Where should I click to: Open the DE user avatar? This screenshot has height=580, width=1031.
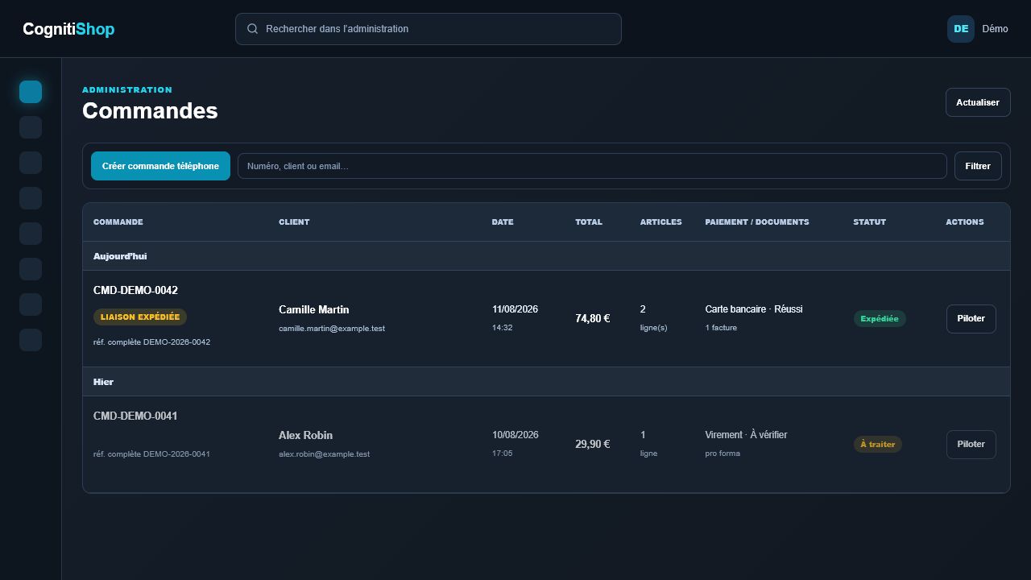click(x=961, y=29)
